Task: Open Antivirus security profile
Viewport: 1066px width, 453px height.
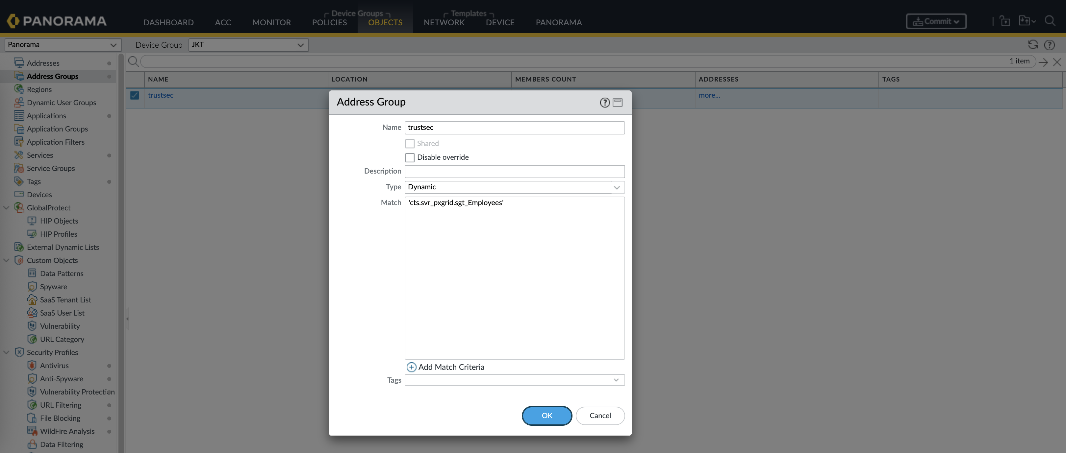Action: [x=54, y=365]
